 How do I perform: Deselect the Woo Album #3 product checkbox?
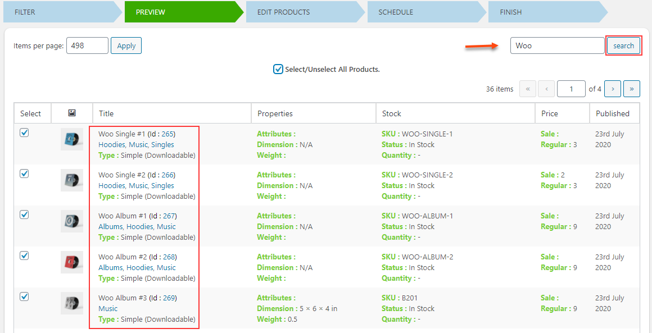click(24, 296)
